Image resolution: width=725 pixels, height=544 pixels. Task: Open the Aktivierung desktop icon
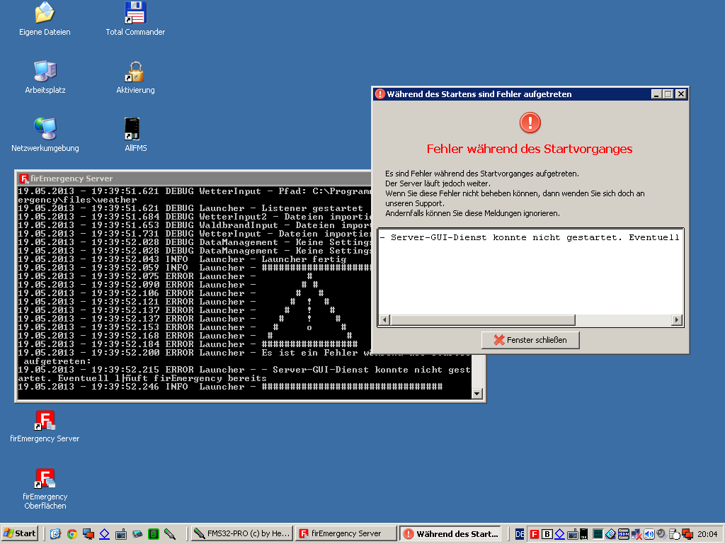(135, 72)
